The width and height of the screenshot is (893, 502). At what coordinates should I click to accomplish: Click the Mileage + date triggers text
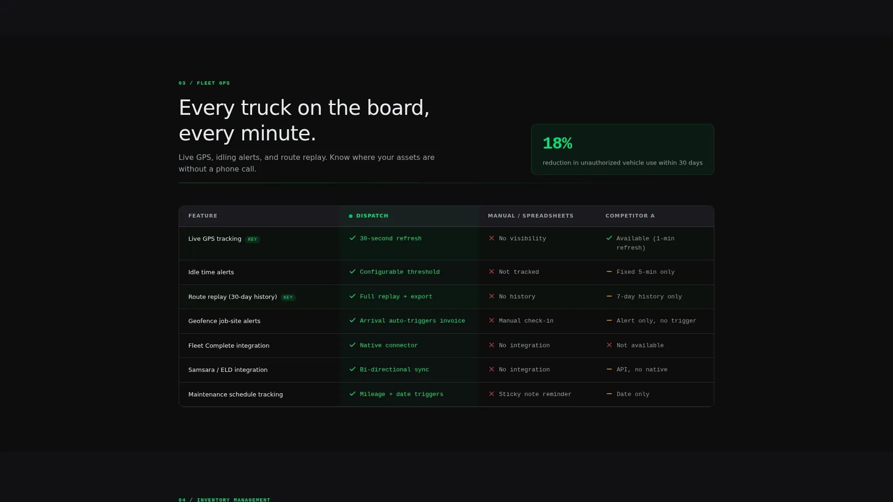[x=401, y=394]
